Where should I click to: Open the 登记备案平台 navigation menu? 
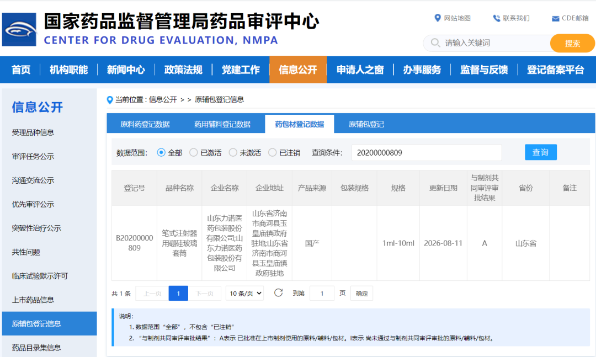point(555,70)
